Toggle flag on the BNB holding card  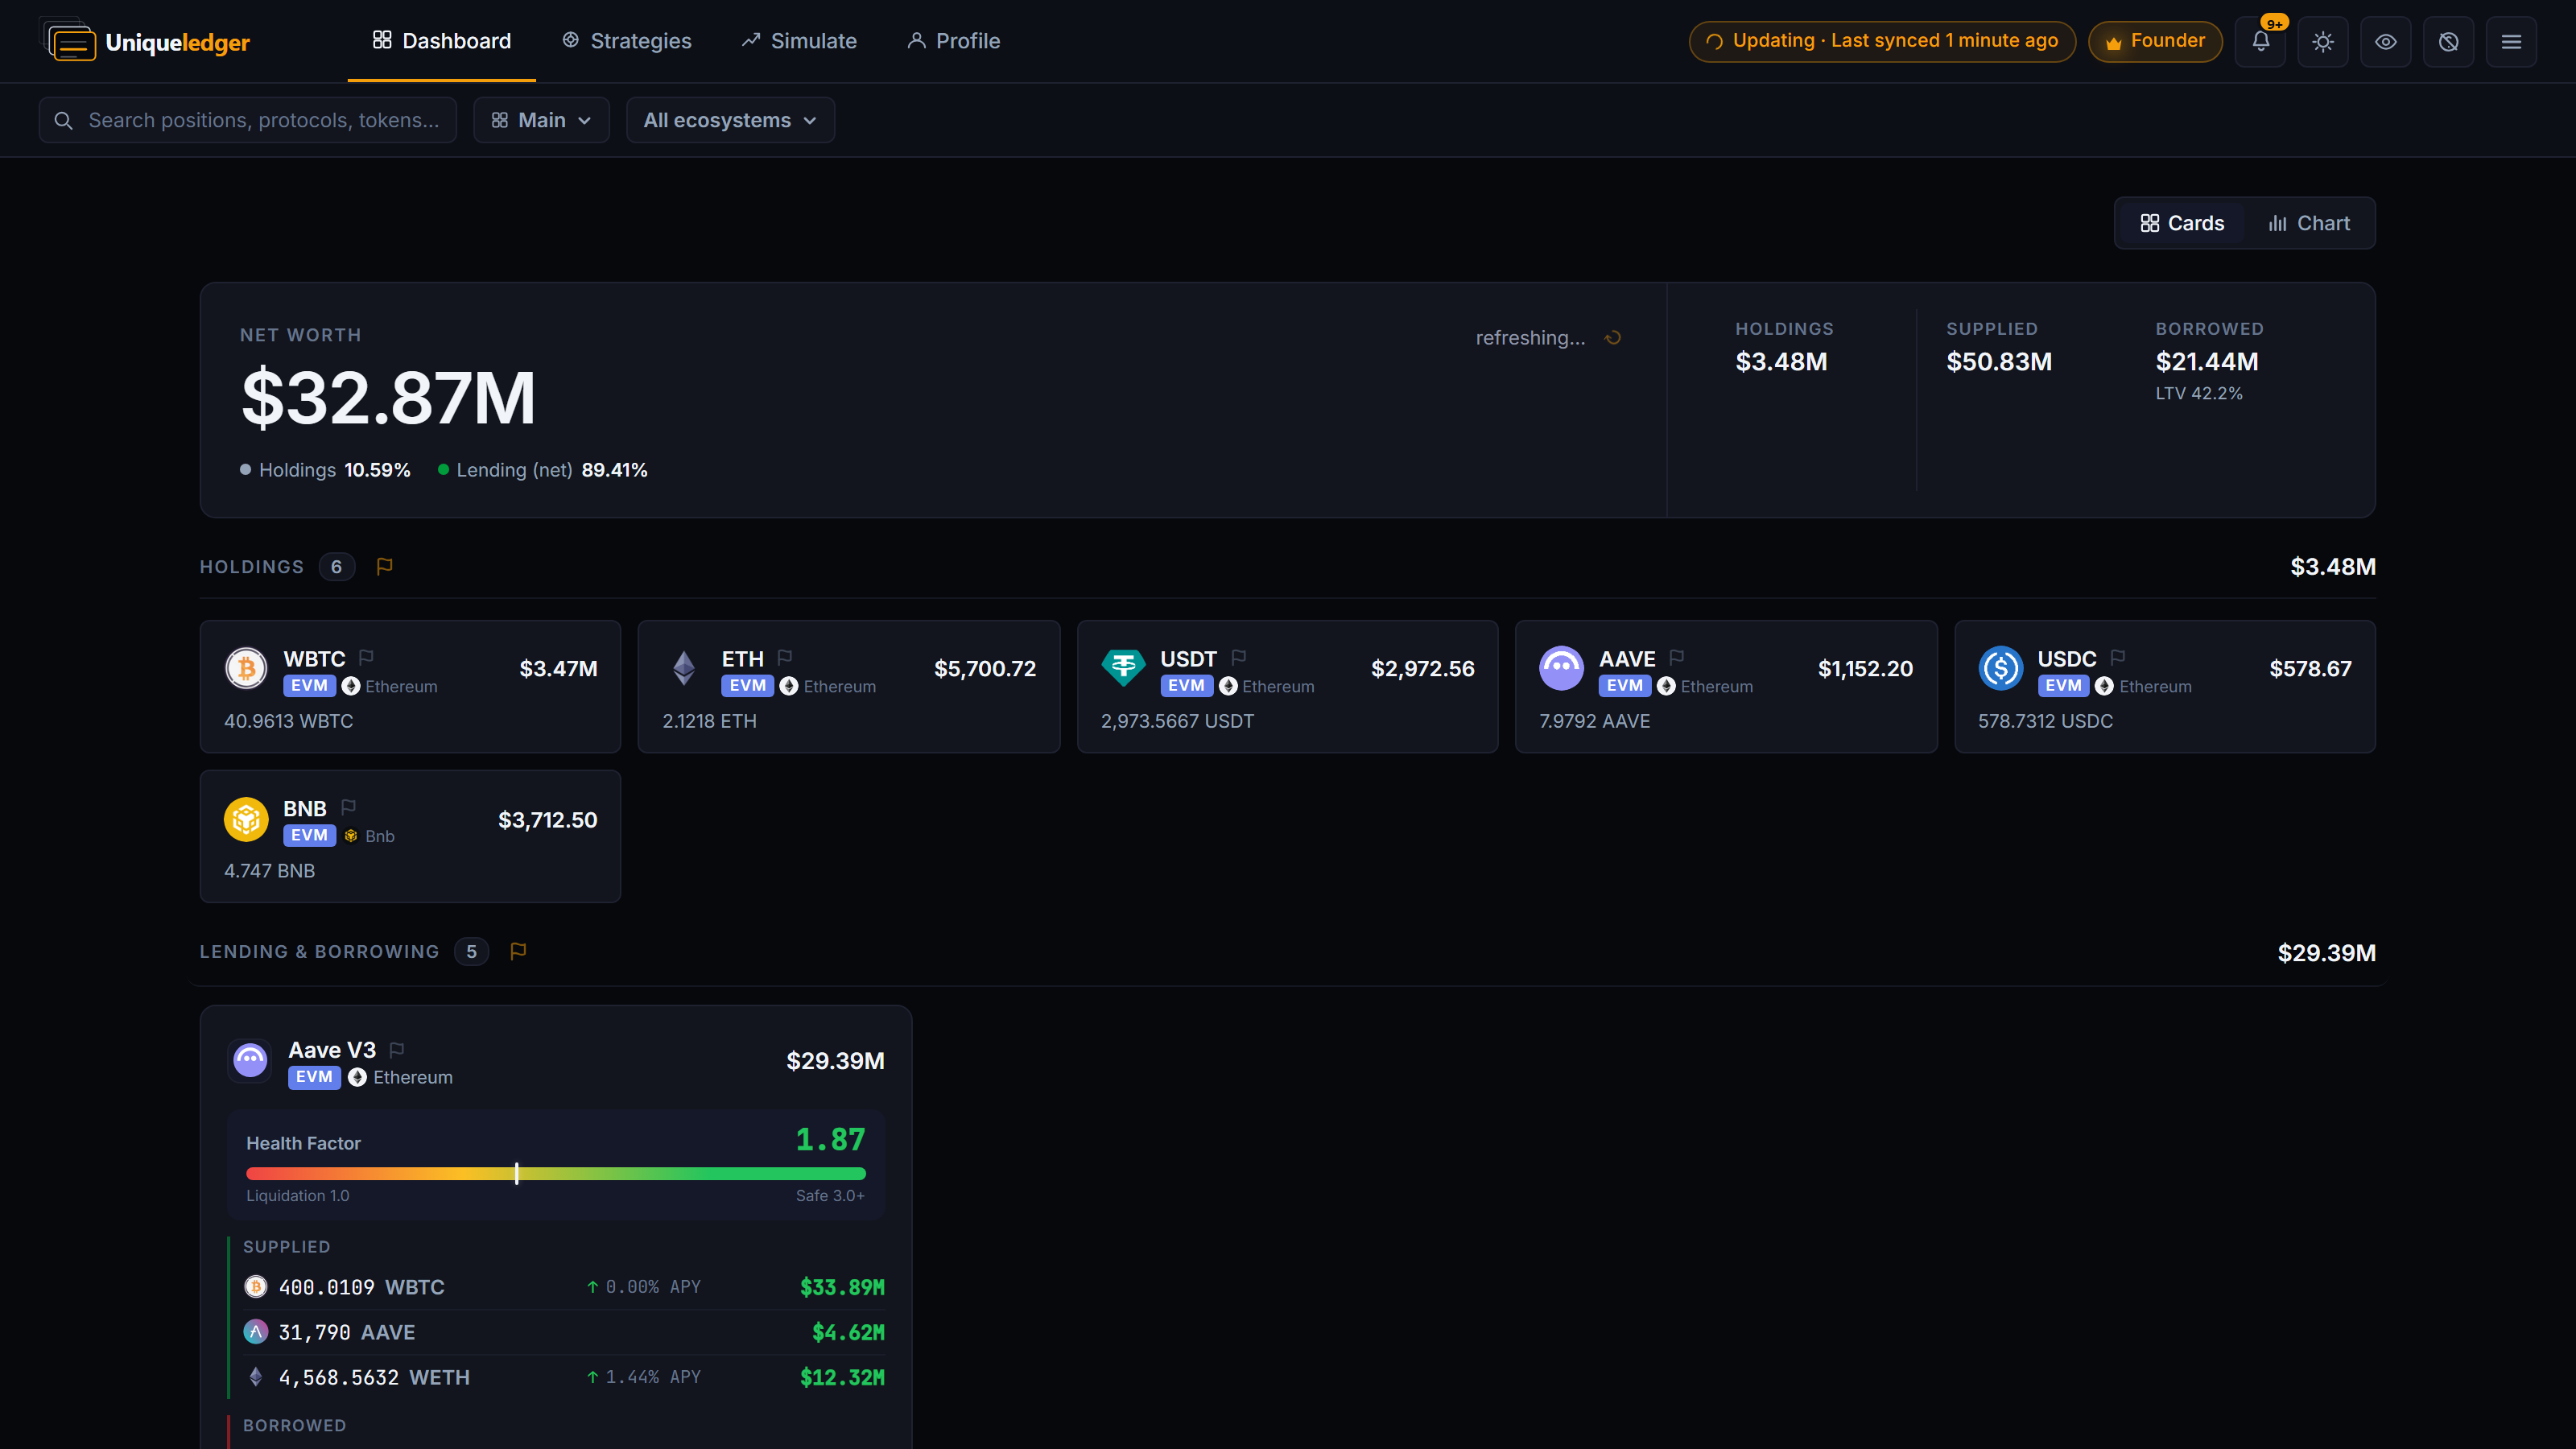(348, 807)
